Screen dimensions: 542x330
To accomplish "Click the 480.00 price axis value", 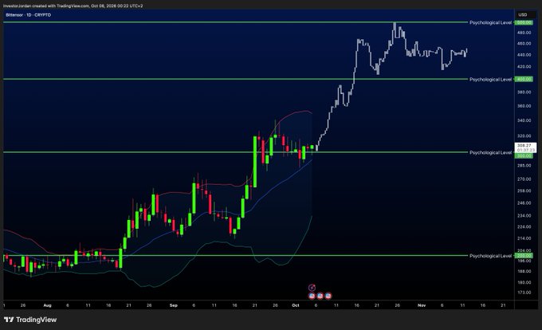I will click(x=524, y=33).
